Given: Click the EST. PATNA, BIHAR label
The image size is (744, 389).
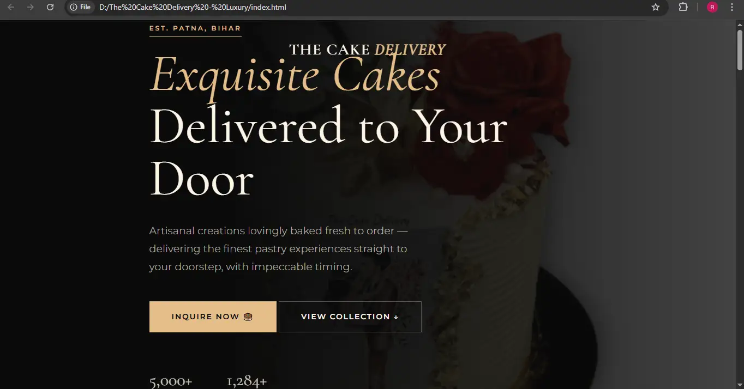Looking at the screenshot, I should pos(195,28).
